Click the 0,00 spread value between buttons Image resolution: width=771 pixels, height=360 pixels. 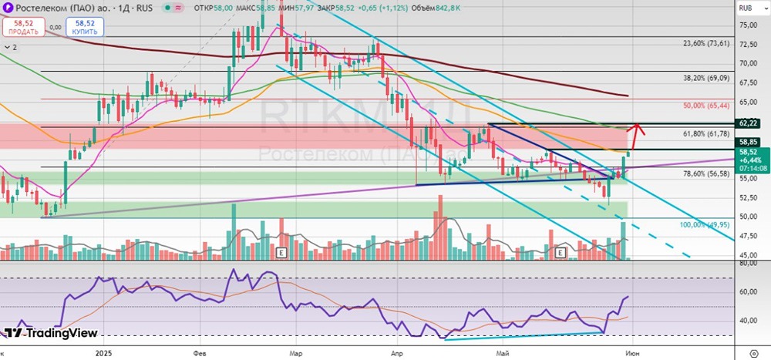(55, 28)
